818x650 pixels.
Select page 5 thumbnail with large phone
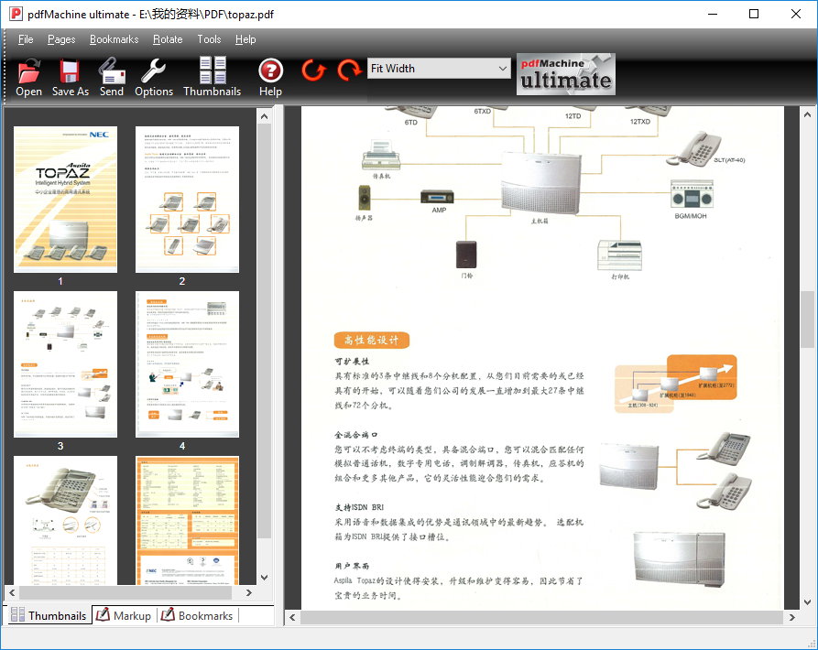pyautogui.click(x=65, y=520)
